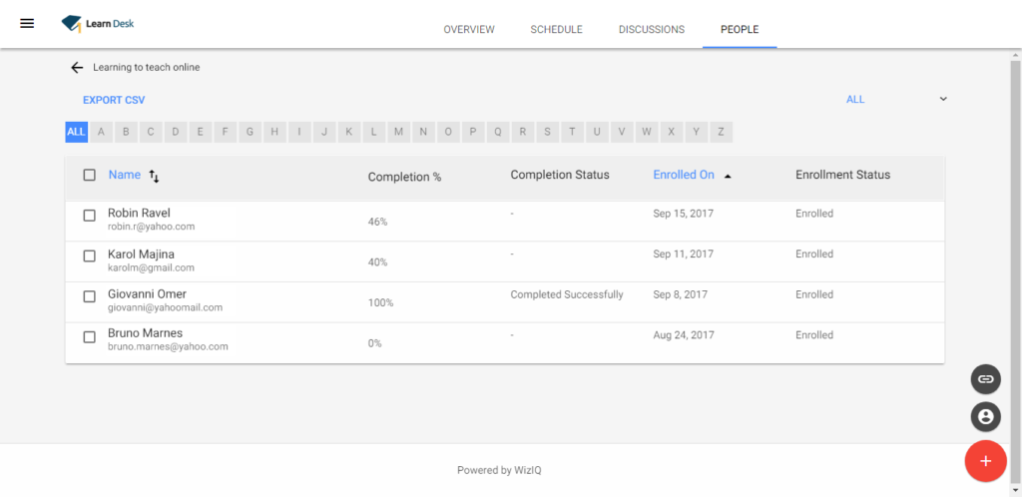Click the Learn Desk logo
The image size is (1022, 497).
[99, 23]
